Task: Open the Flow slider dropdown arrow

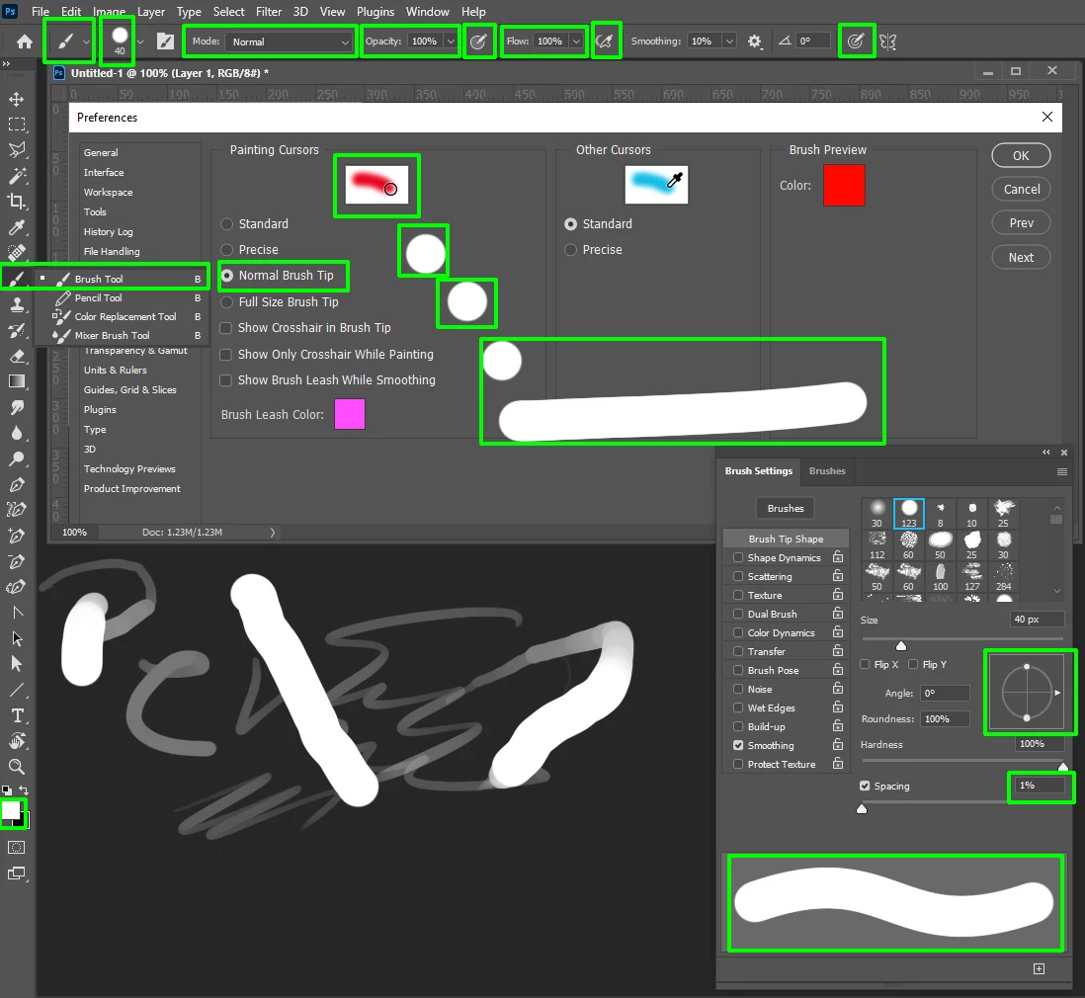Action: click(576, 42)
